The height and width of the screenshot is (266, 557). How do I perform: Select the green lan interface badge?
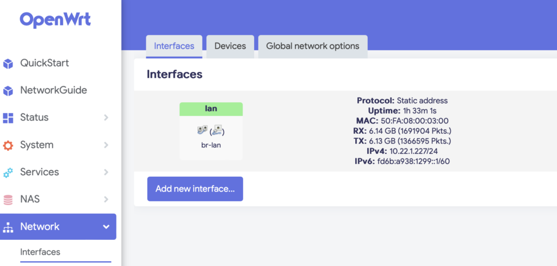(x=211, y=109)
